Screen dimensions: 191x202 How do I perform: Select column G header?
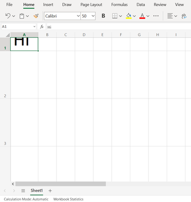(x=139, y=35)
